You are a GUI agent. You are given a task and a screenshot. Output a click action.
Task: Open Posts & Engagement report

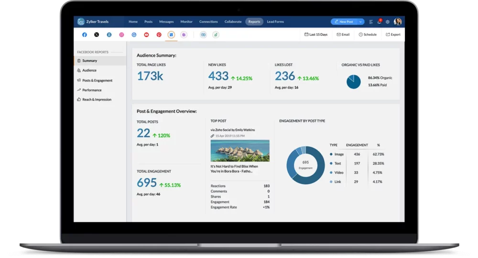(x=97, y=80)
